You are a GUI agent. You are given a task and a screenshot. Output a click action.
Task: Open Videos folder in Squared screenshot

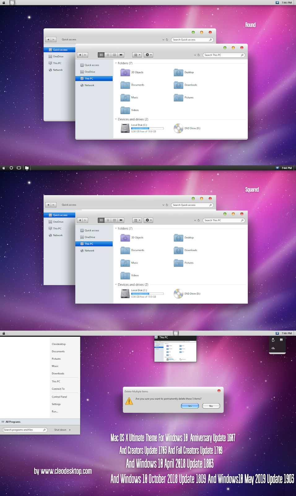click(x=129, y=275)
